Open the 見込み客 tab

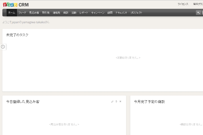[x=34, y=13]
